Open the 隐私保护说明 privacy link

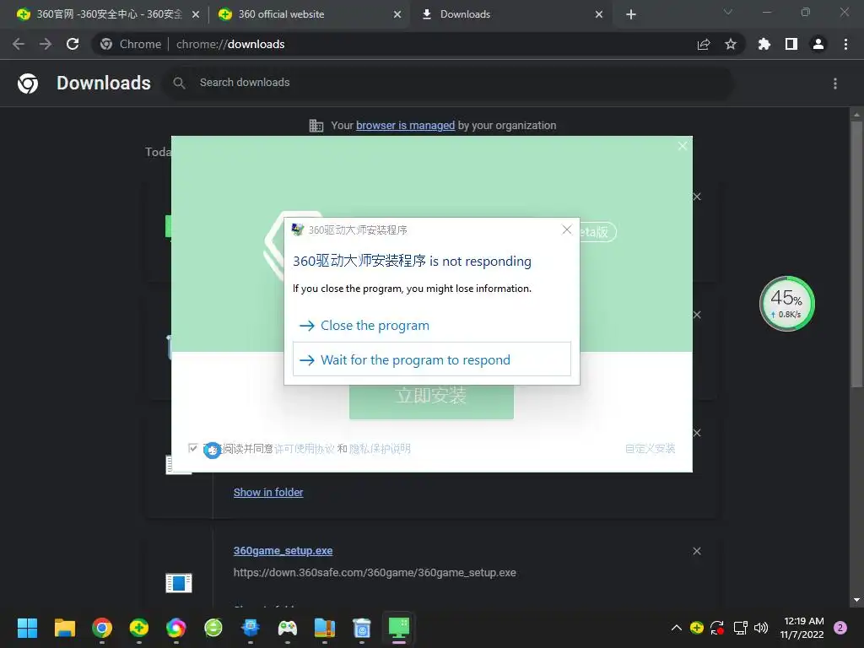tap(380, 449)
